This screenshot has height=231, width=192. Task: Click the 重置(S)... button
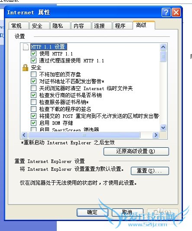click(x=150, y=171)
